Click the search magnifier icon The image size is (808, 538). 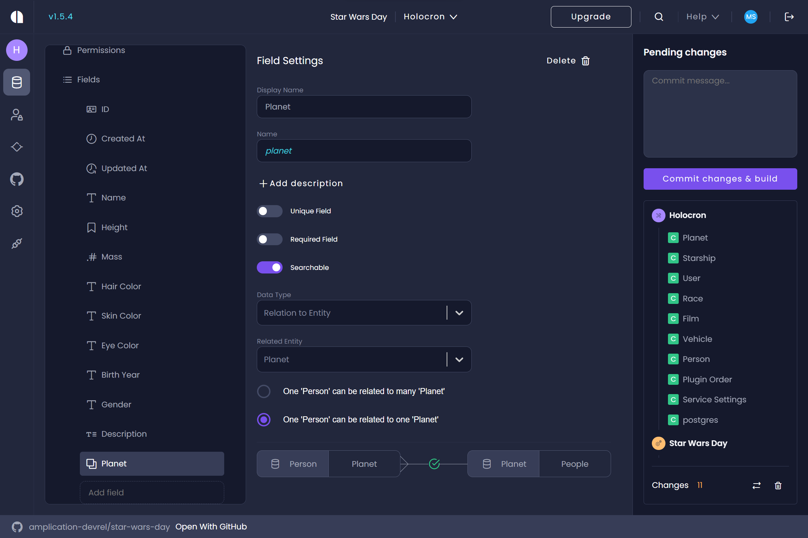[659, 17]
